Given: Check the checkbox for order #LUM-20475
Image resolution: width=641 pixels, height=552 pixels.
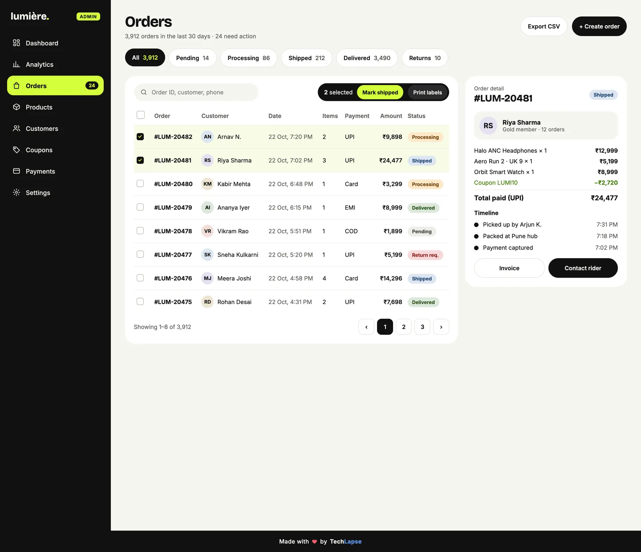Looking at the screenshot, I should point(140,302).
